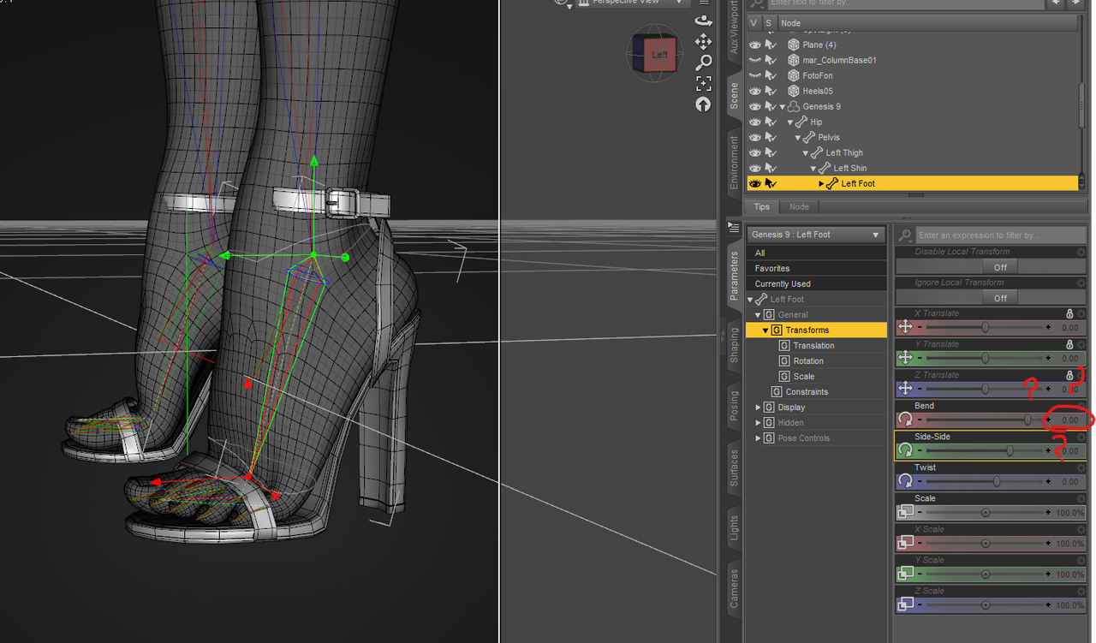
Task: Click the Twist slider handle
Action: coord(997,481)
